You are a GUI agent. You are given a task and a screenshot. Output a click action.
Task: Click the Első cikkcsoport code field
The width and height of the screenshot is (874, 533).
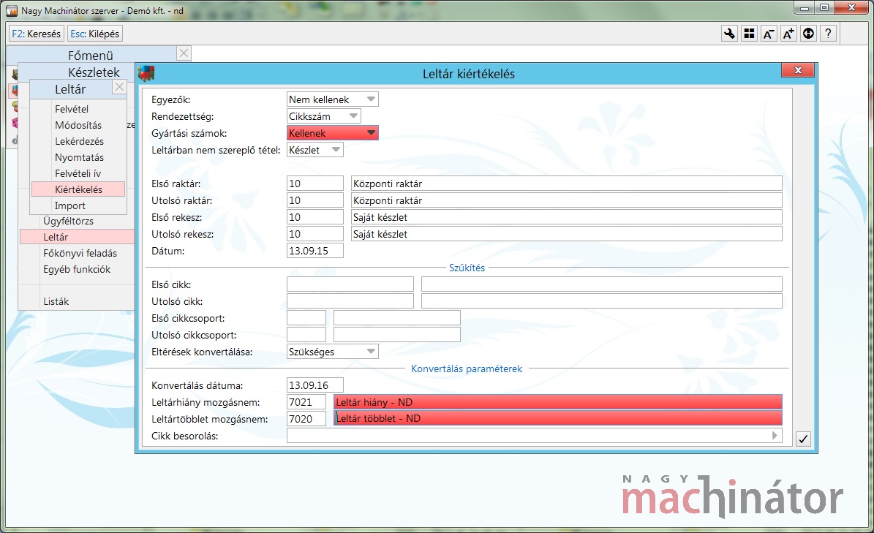point(306,318)
